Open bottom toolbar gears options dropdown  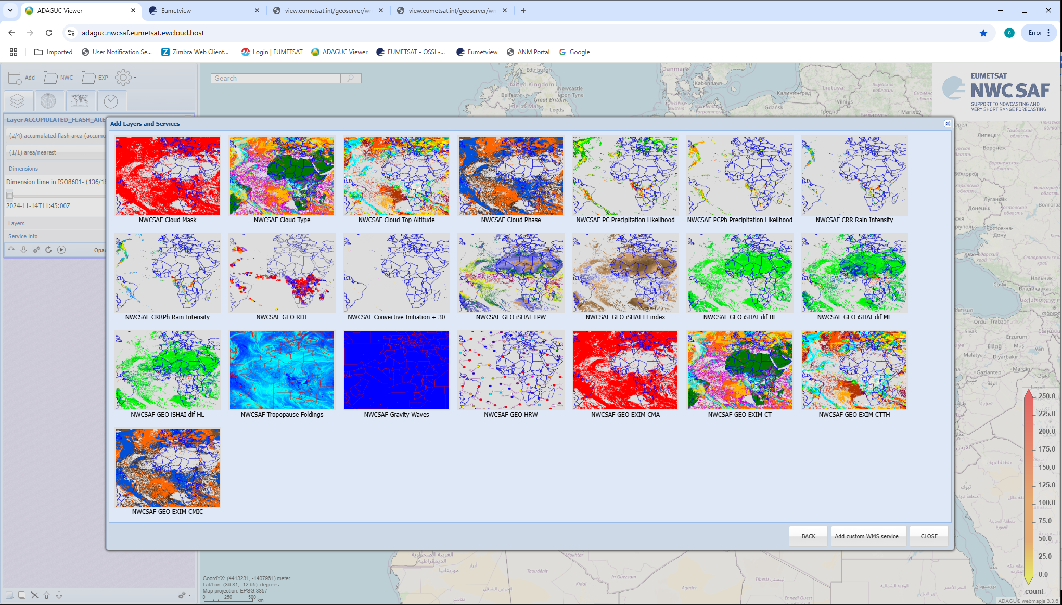[x=184, y=595]
